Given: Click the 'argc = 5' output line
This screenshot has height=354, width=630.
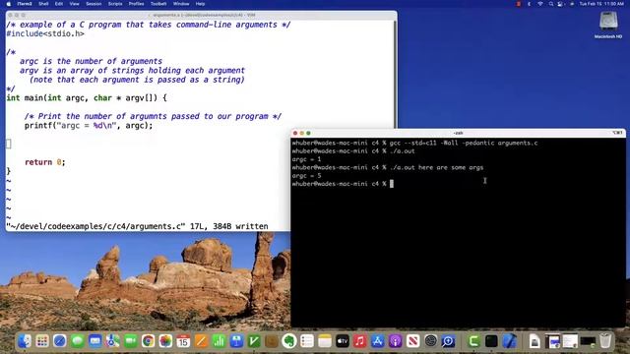Looking at the screenshot, I should 306,176.
